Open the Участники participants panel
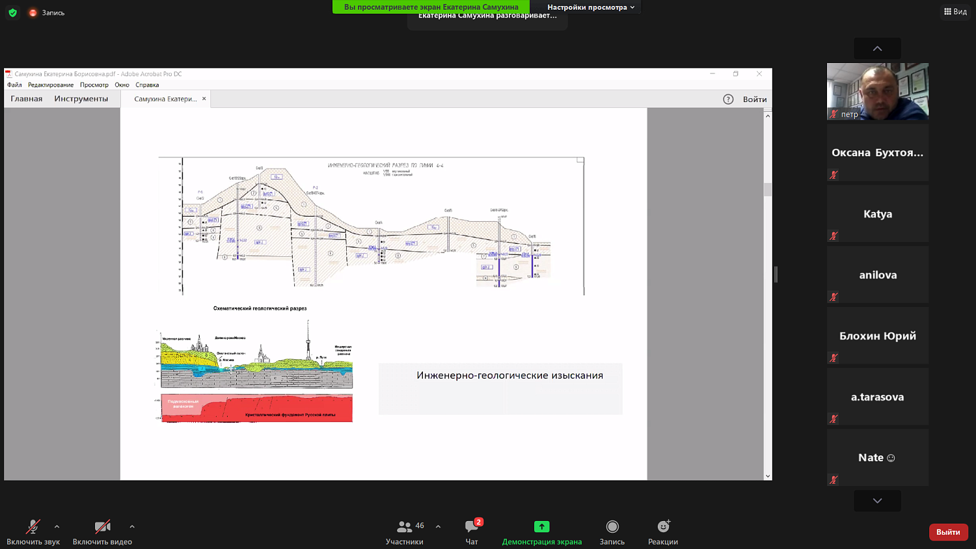This screenshot has height=549, width=976. [x=404, y=531]
